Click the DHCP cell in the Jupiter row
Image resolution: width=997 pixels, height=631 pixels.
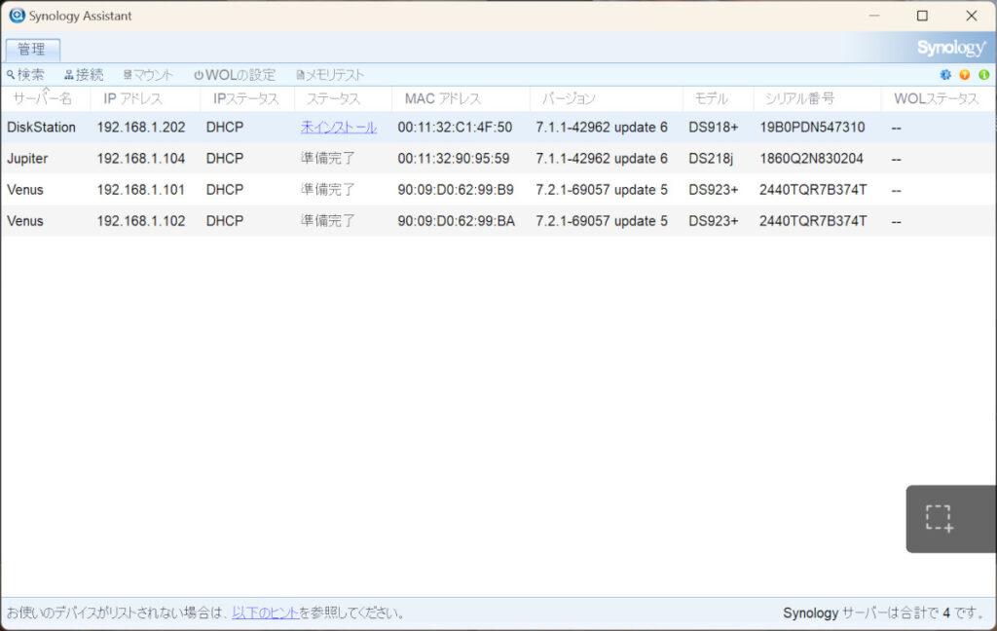tap(225, 159)
